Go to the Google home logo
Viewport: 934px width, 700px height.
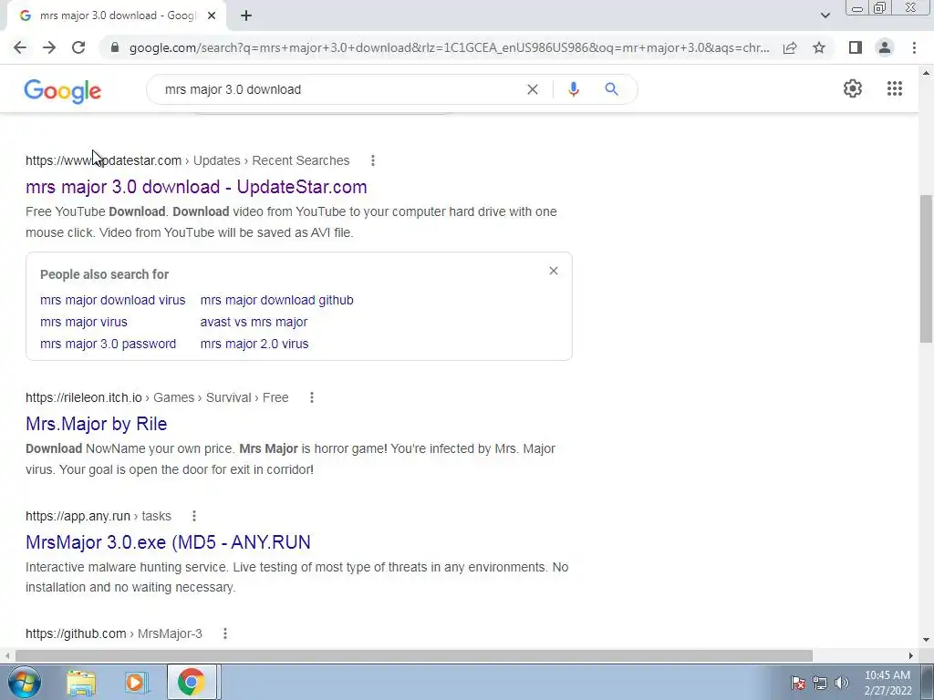[63, 91]
